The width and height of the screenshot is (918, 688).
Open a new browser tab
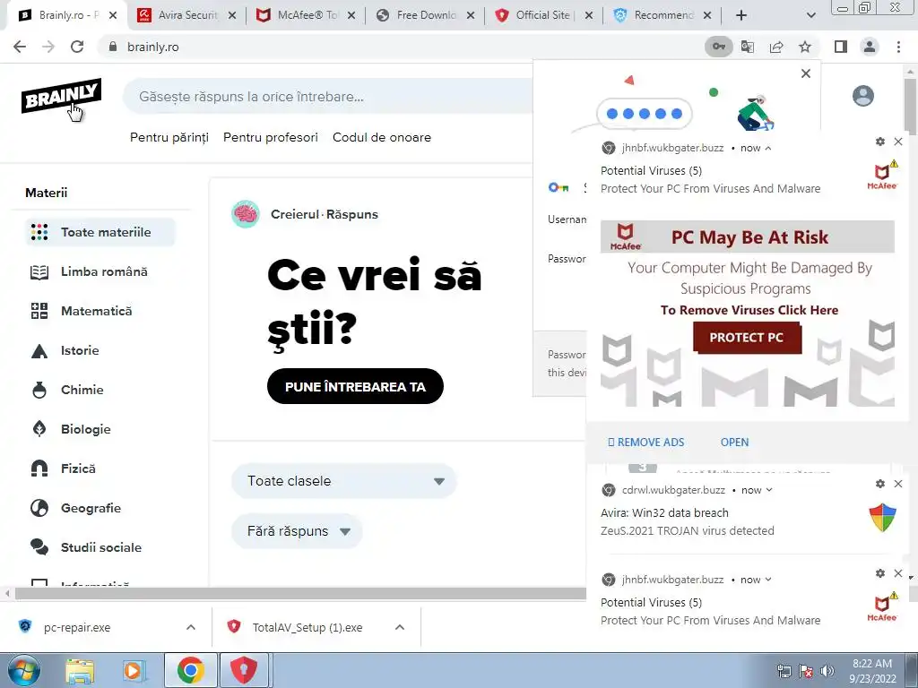[x=741, y=15]
